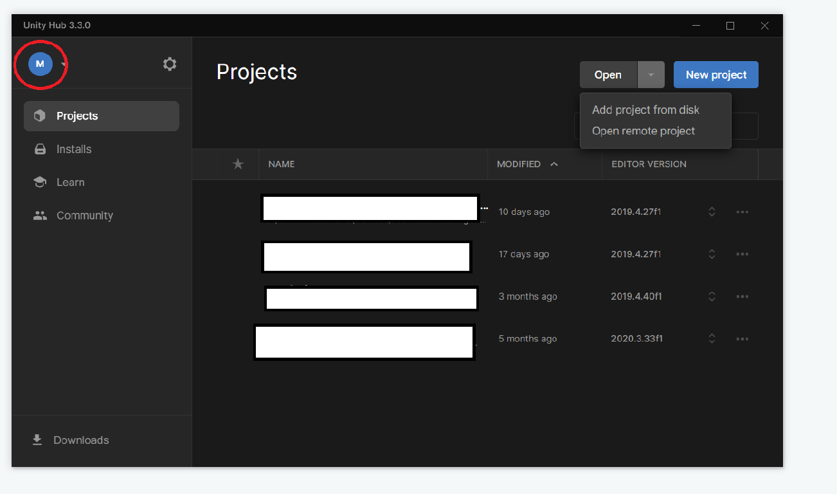Click the '3 months ago' modified text
Screen dimensions: 837x494
528,297
